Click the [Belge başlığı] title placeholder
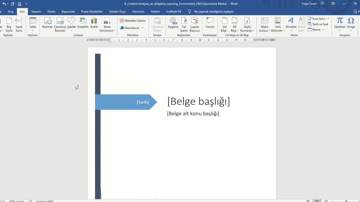 (199, 101)
